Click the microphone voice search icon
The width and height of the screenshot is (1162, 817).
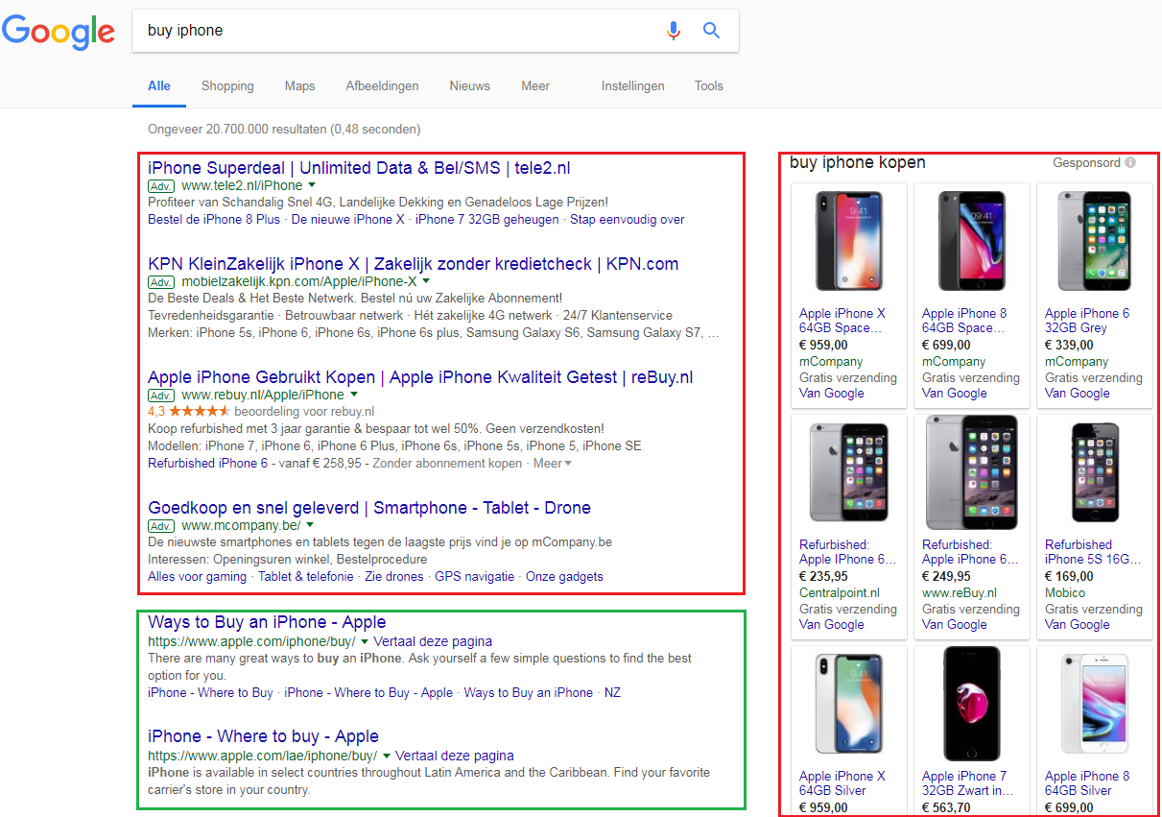[x=674, y=31]
